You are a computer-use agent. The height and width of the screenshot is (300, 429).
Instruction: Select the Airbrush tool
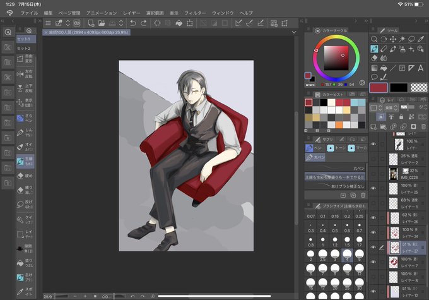click(403, 49)
